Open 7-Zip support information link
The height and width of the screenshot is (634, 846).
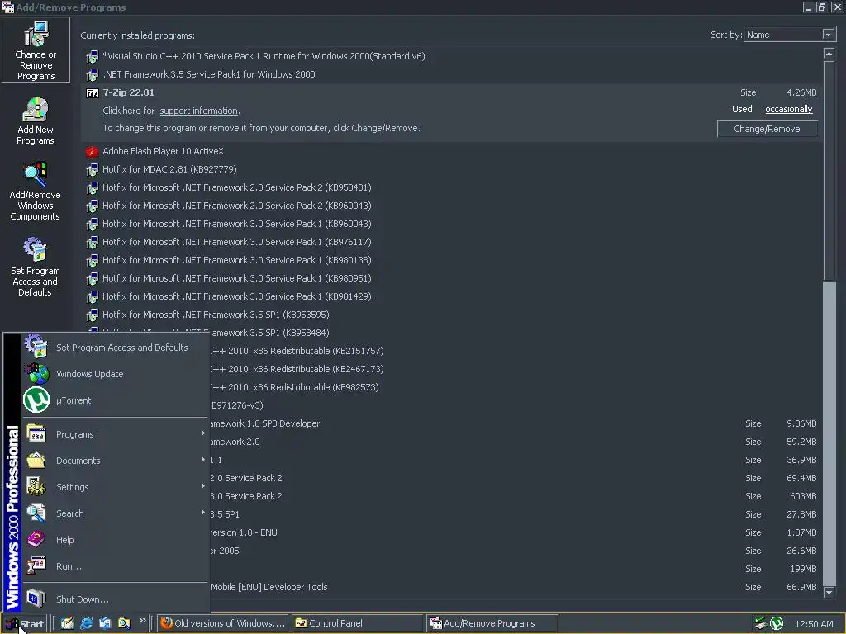[198, 111]
